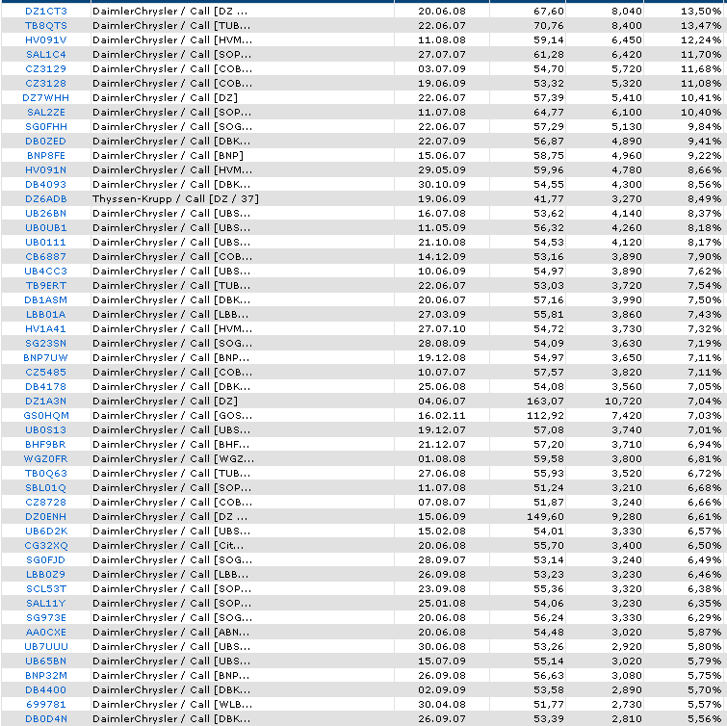Click the UB4CC3 code link
Viewport: 727px width, 726px height.
point(46,271)
